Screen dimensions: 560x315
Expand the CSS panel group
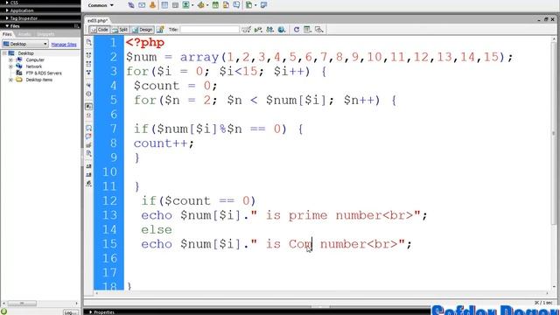(7, 3)
